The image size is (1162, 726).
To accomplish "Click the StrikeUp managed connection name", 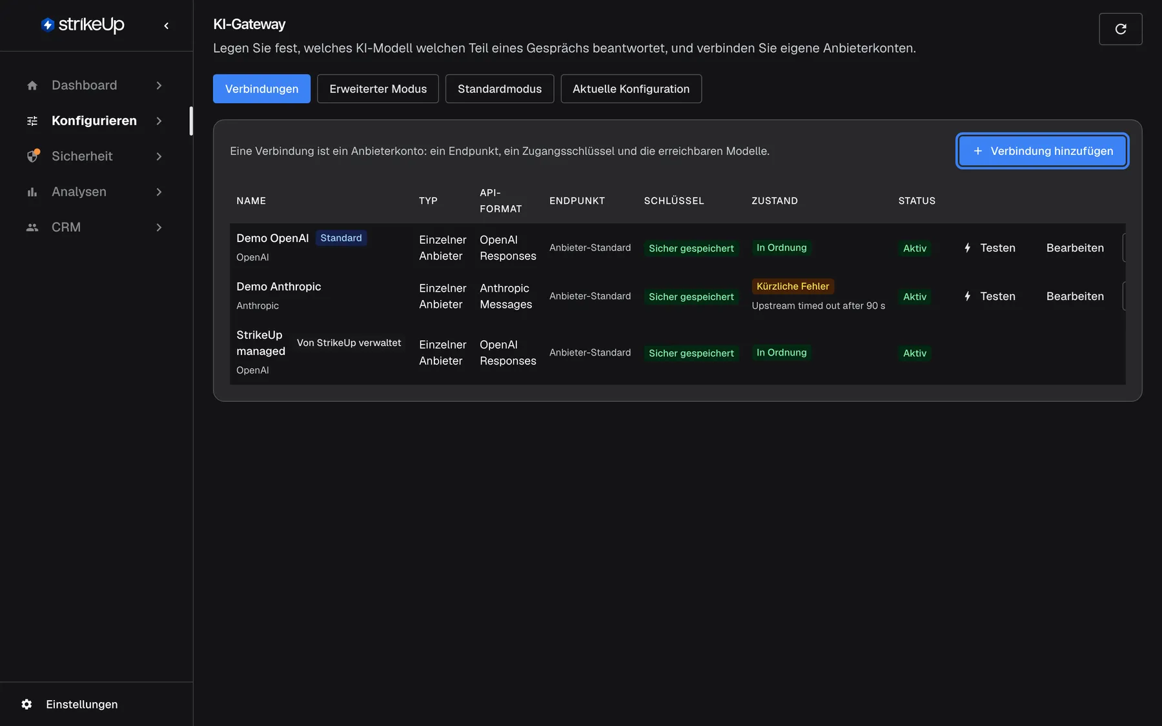I will (260, 343).
